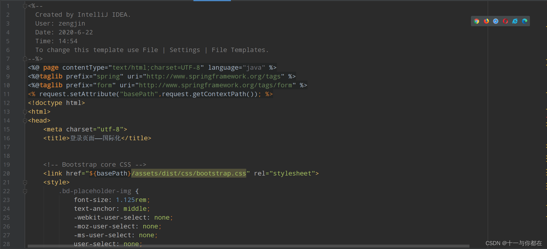The image size is (547, 249).
Task: Open page preview in Edge browser
Action: coord(525,21)
